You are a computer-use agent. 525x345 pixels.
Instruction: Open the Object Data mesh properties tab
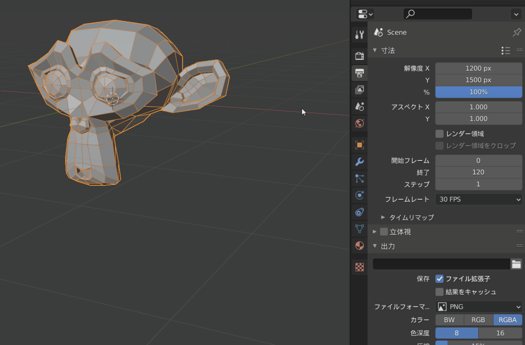(x=360, y=229)
